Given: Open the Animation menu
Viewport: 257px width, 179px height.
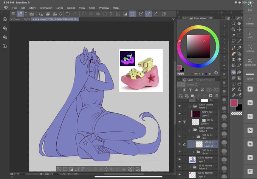Looking at the screenshot, I should [46, 8].
